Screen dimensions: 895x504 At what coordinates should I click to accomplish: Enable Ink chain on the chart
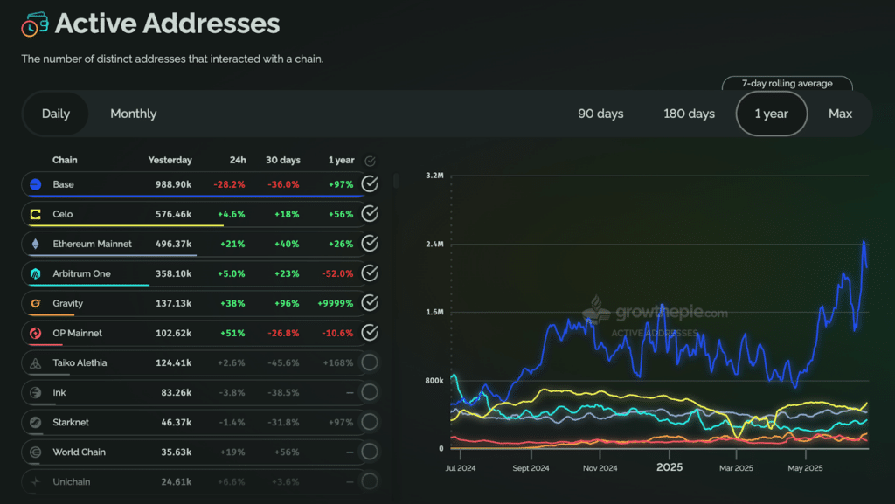point(370,392)
